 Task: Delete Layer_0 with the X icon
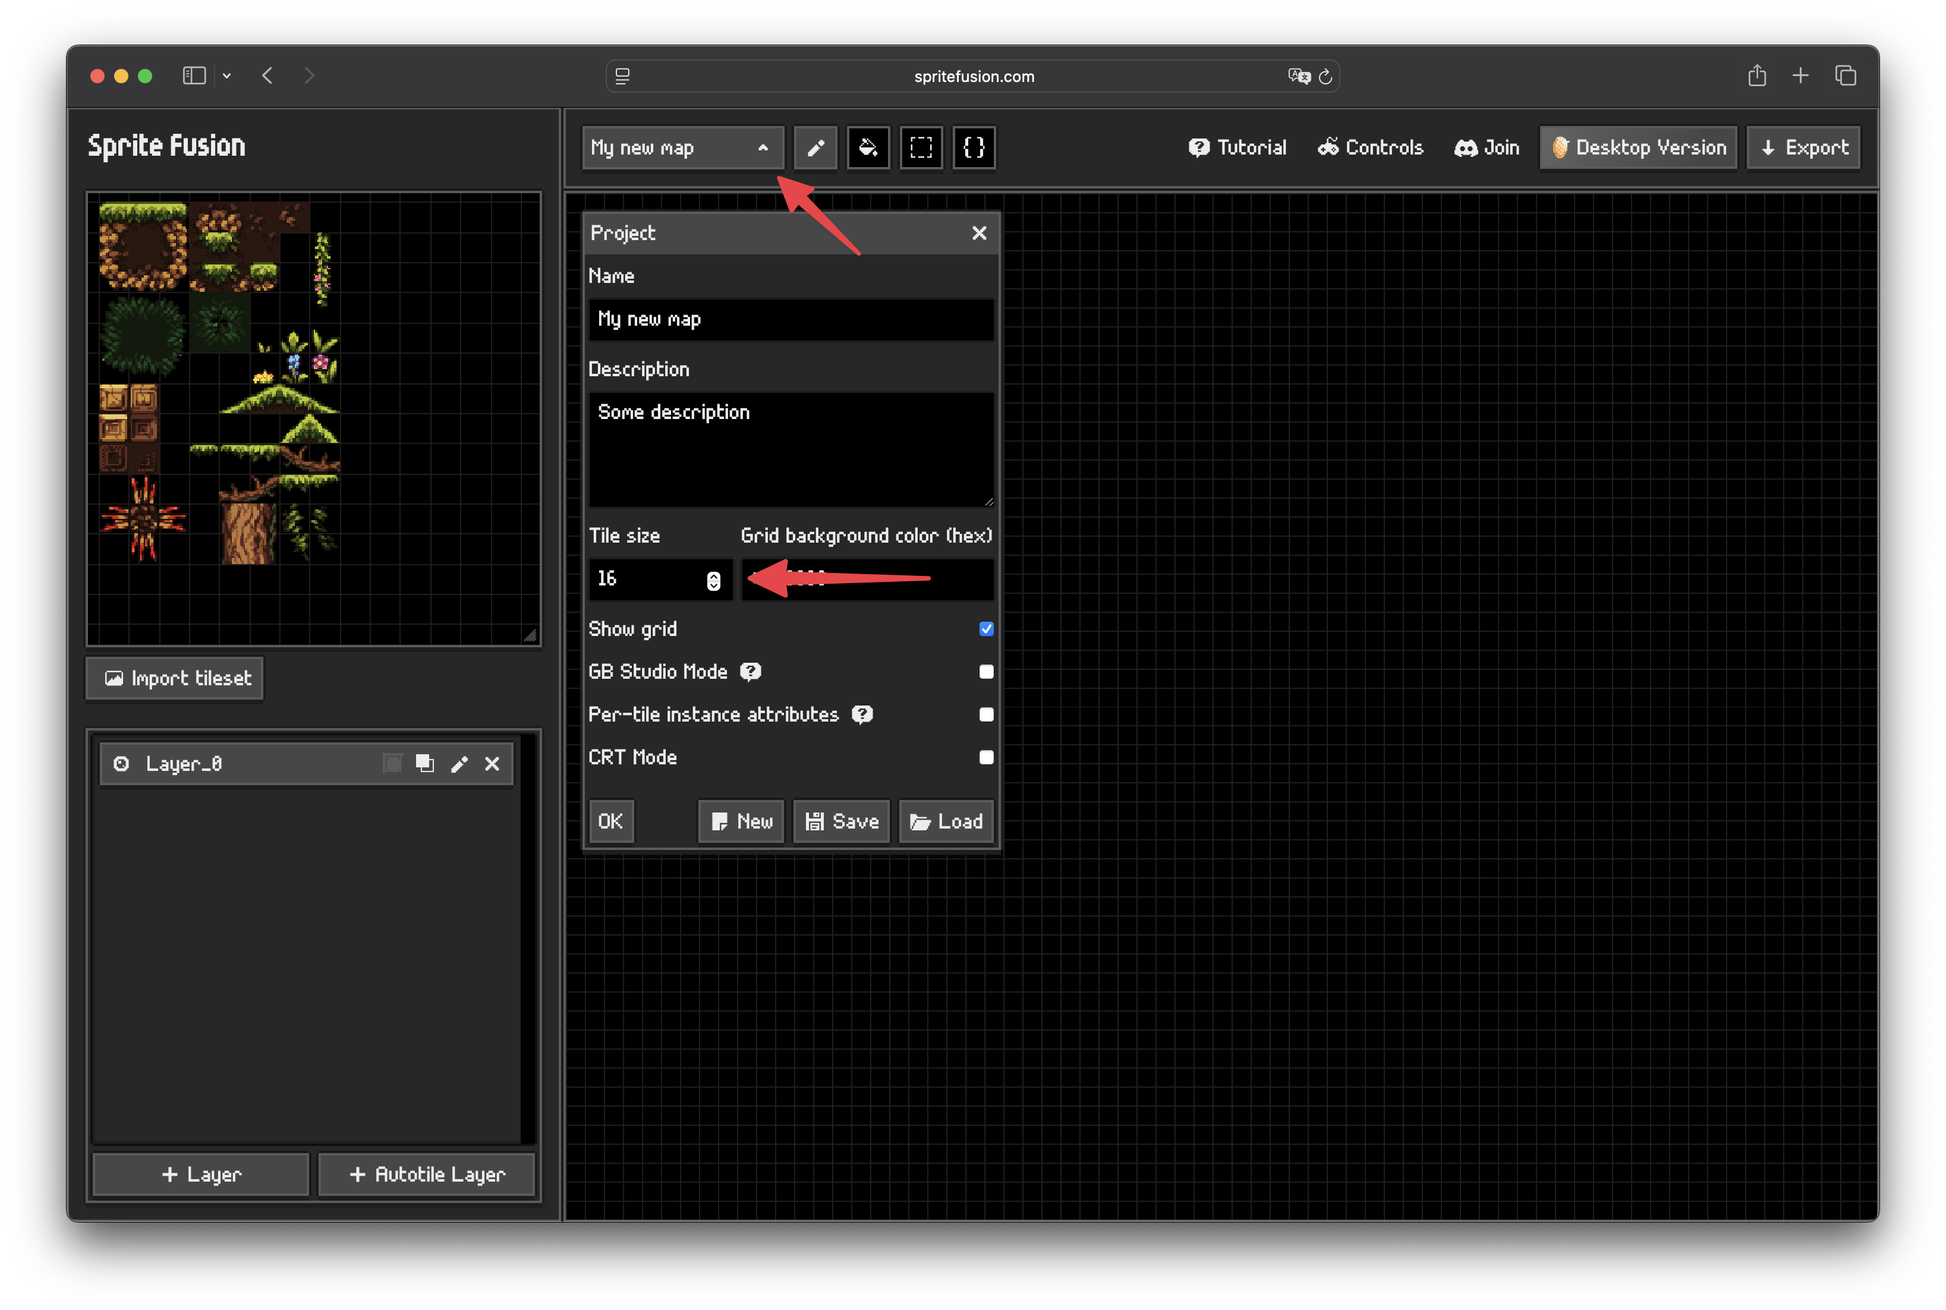point(492,764)
